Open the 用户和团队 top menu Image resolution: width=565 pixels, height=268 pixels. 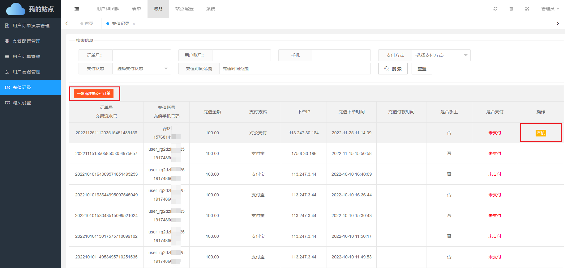click(x=108, y=9)
